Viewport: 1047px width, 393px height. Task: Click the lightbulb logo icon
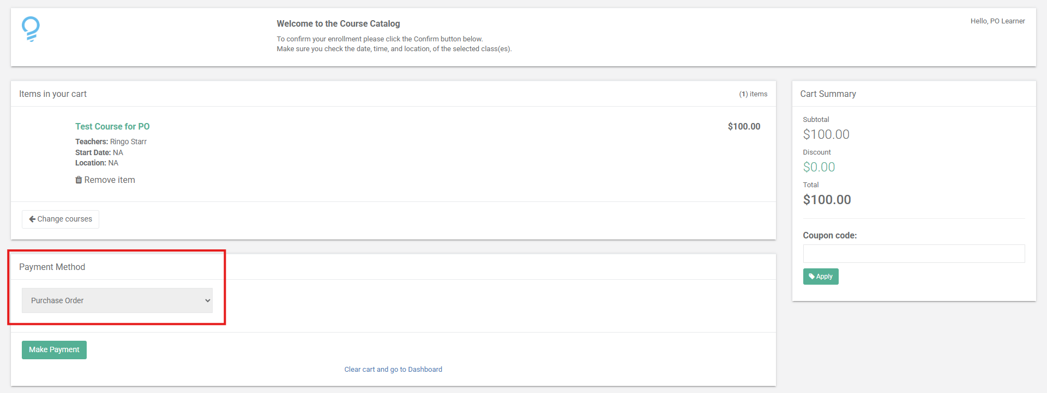pos(31,29)
